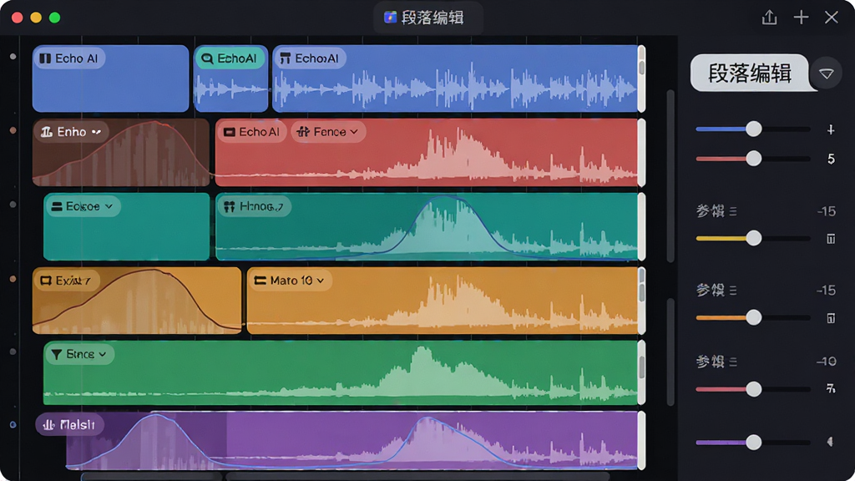
Task: Toggle the dot beside the green Bince track
Action: click(13, 352)
